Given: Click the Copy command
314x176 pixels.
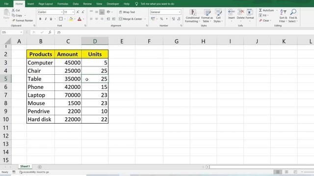Looking at the screenshot, I should (17, 15).
